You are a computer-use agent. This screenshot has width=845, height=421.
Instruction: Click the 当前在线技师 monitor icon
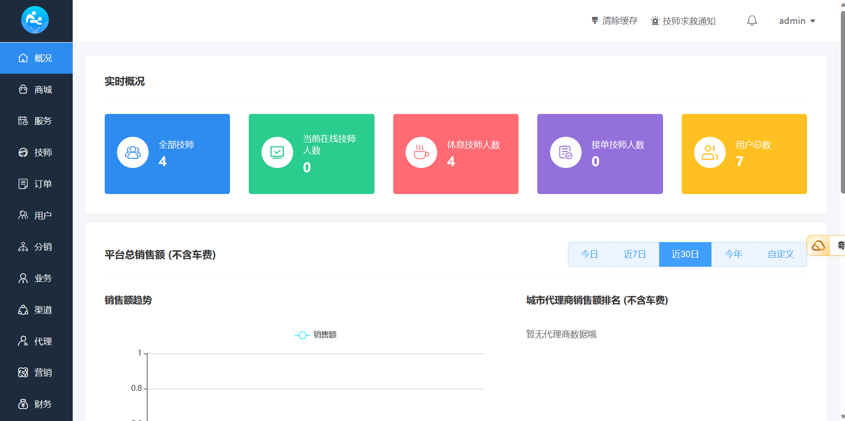277,152
